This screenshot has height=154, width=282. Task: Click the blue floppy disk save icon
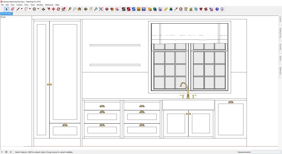click(144, 9)
